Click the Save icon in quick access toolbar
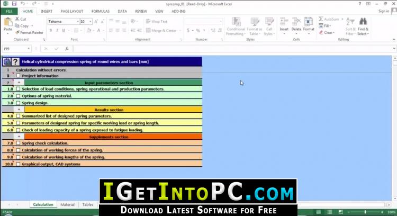 tap(14, 4)
